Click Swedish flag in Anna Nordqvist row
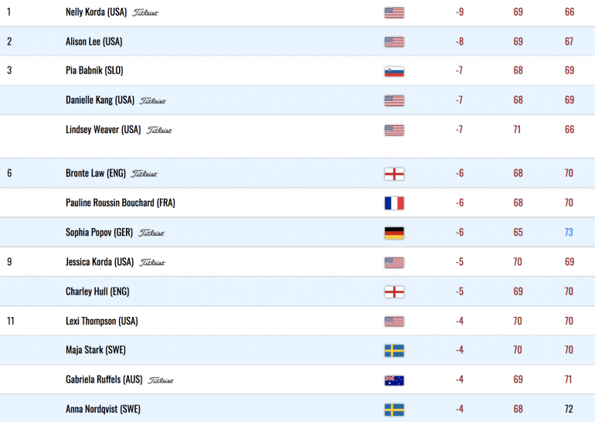 tap(394, 410)
